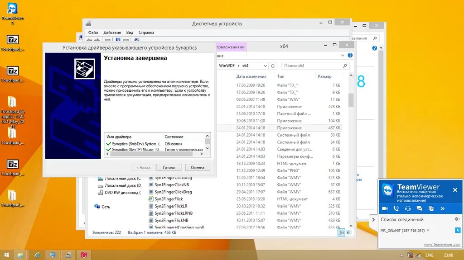Screen dimensions: 464x260
Task: Select the row with type Файл "PNG"
Action: click(279, 170)
